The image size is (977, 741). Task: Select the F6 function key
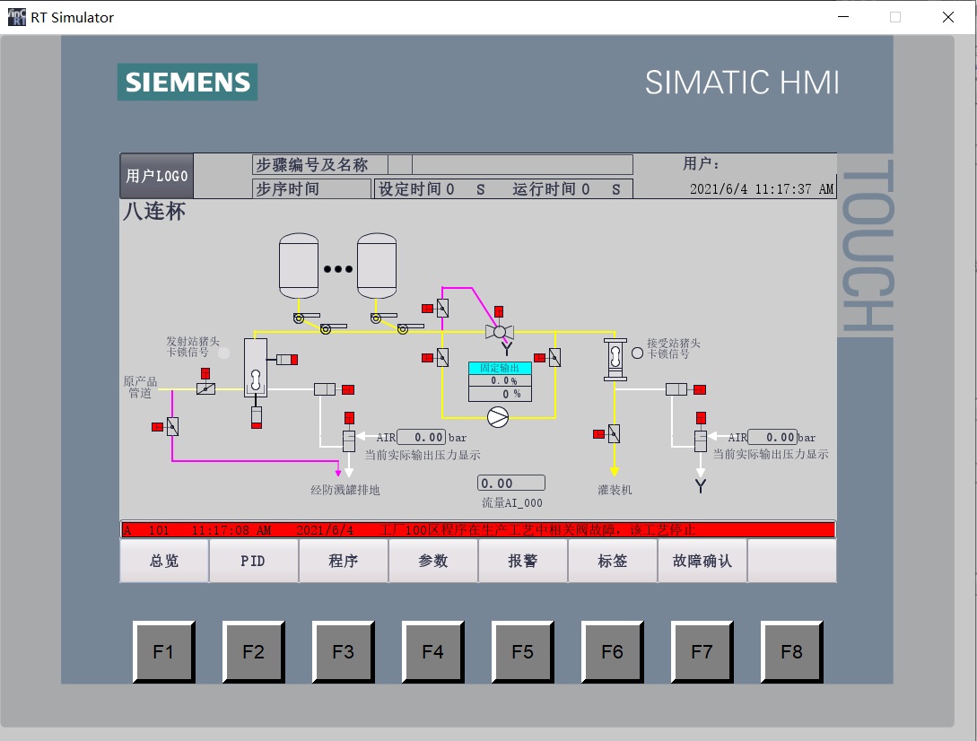click(613, 652)
